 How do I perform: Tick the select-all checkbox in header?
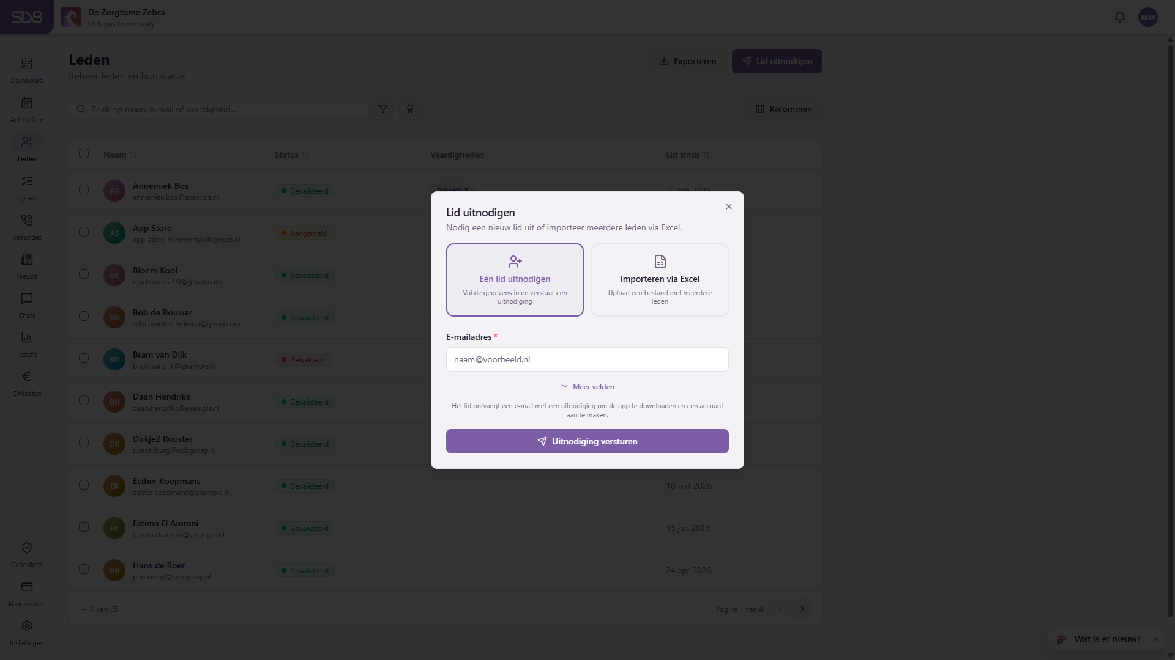tap(84, 153)
